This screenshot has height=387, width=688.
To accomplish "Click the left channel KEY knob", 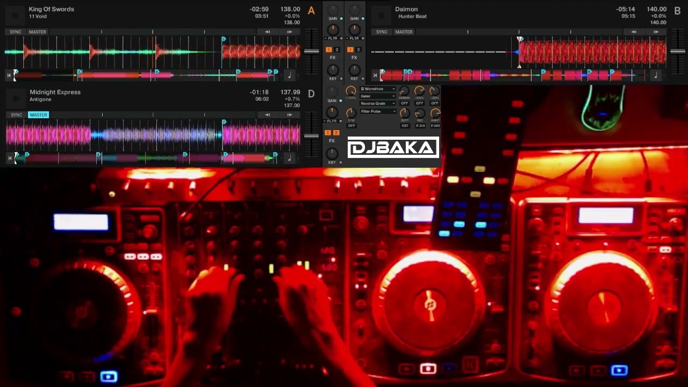I will pos(333,69).
